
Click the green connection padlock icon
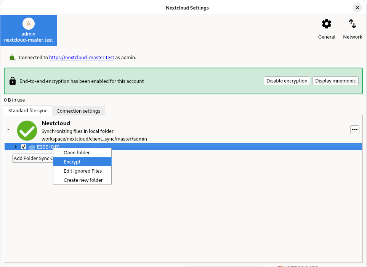13,58
